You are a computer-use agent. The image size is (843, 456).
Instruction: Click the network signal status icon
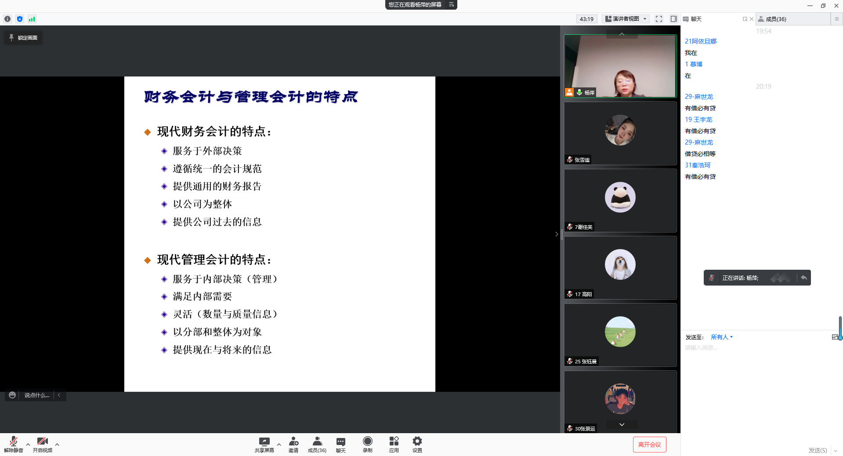(x=32, y=19)
